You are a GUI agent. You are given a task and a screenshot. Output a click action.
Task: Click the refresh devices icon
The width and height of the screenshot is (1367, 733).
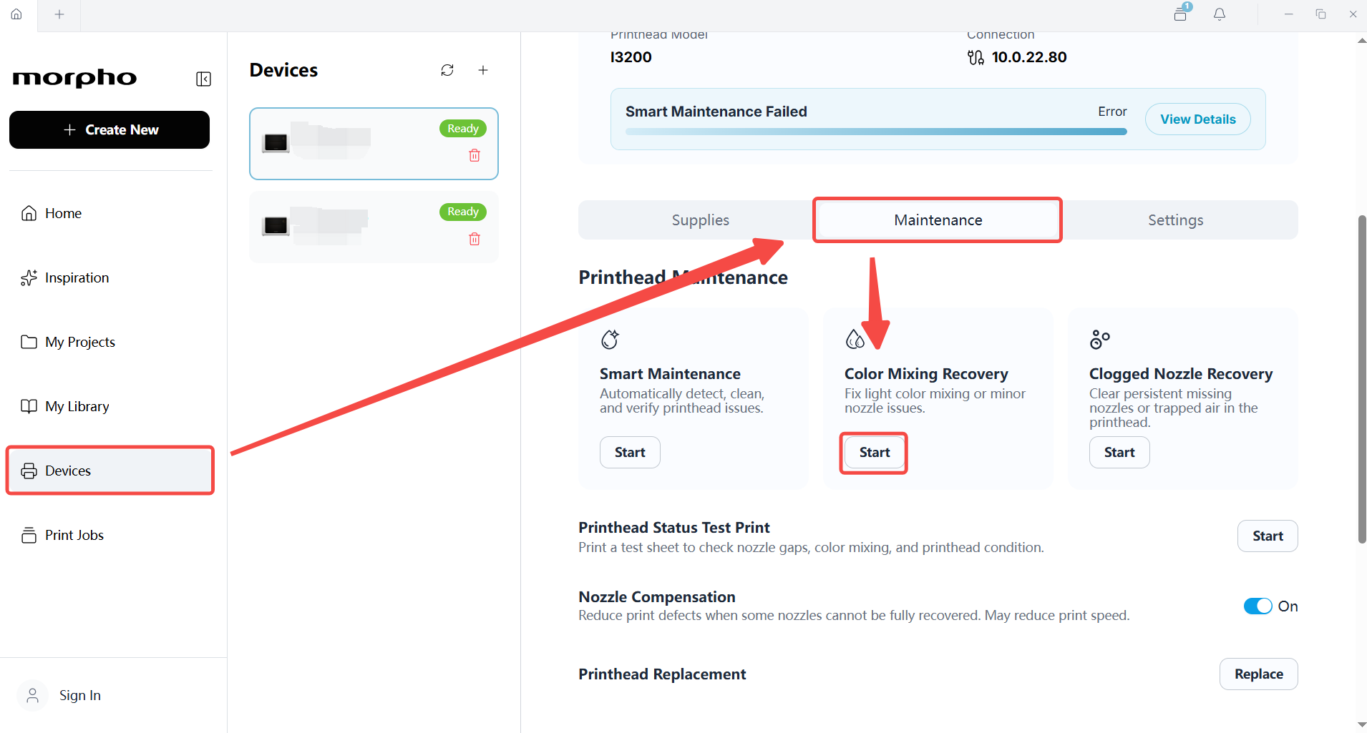point(447,70)
